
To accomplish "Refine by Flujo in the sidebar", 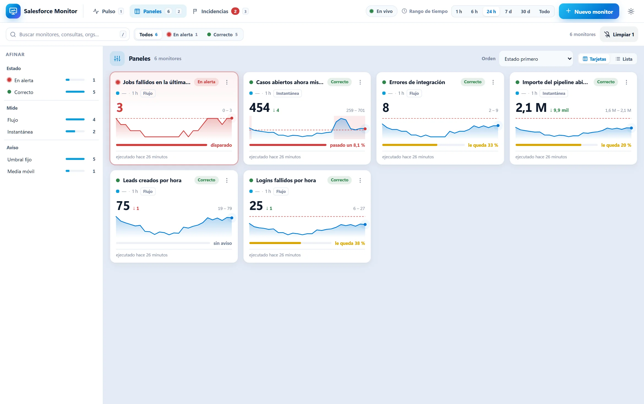I will 51,120.
